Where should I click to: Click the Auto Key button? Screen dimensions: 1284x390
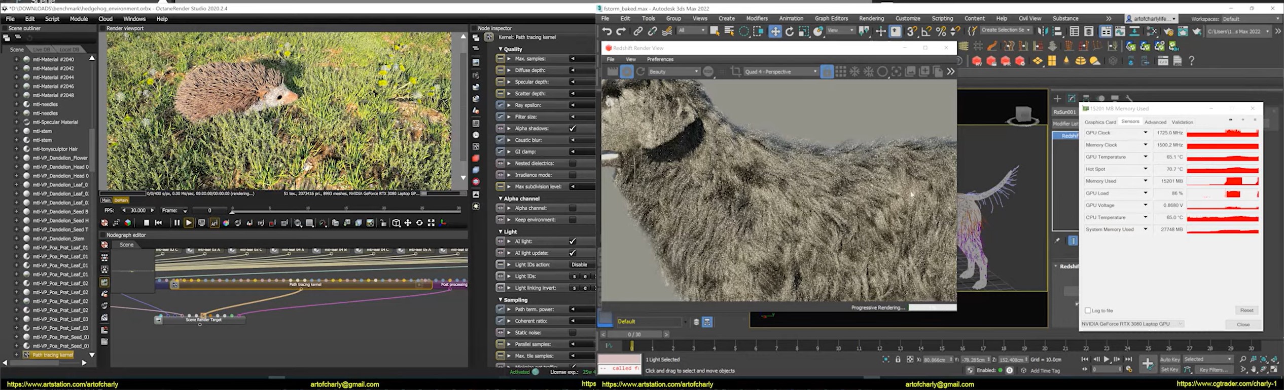click(x=1169, y=359)
